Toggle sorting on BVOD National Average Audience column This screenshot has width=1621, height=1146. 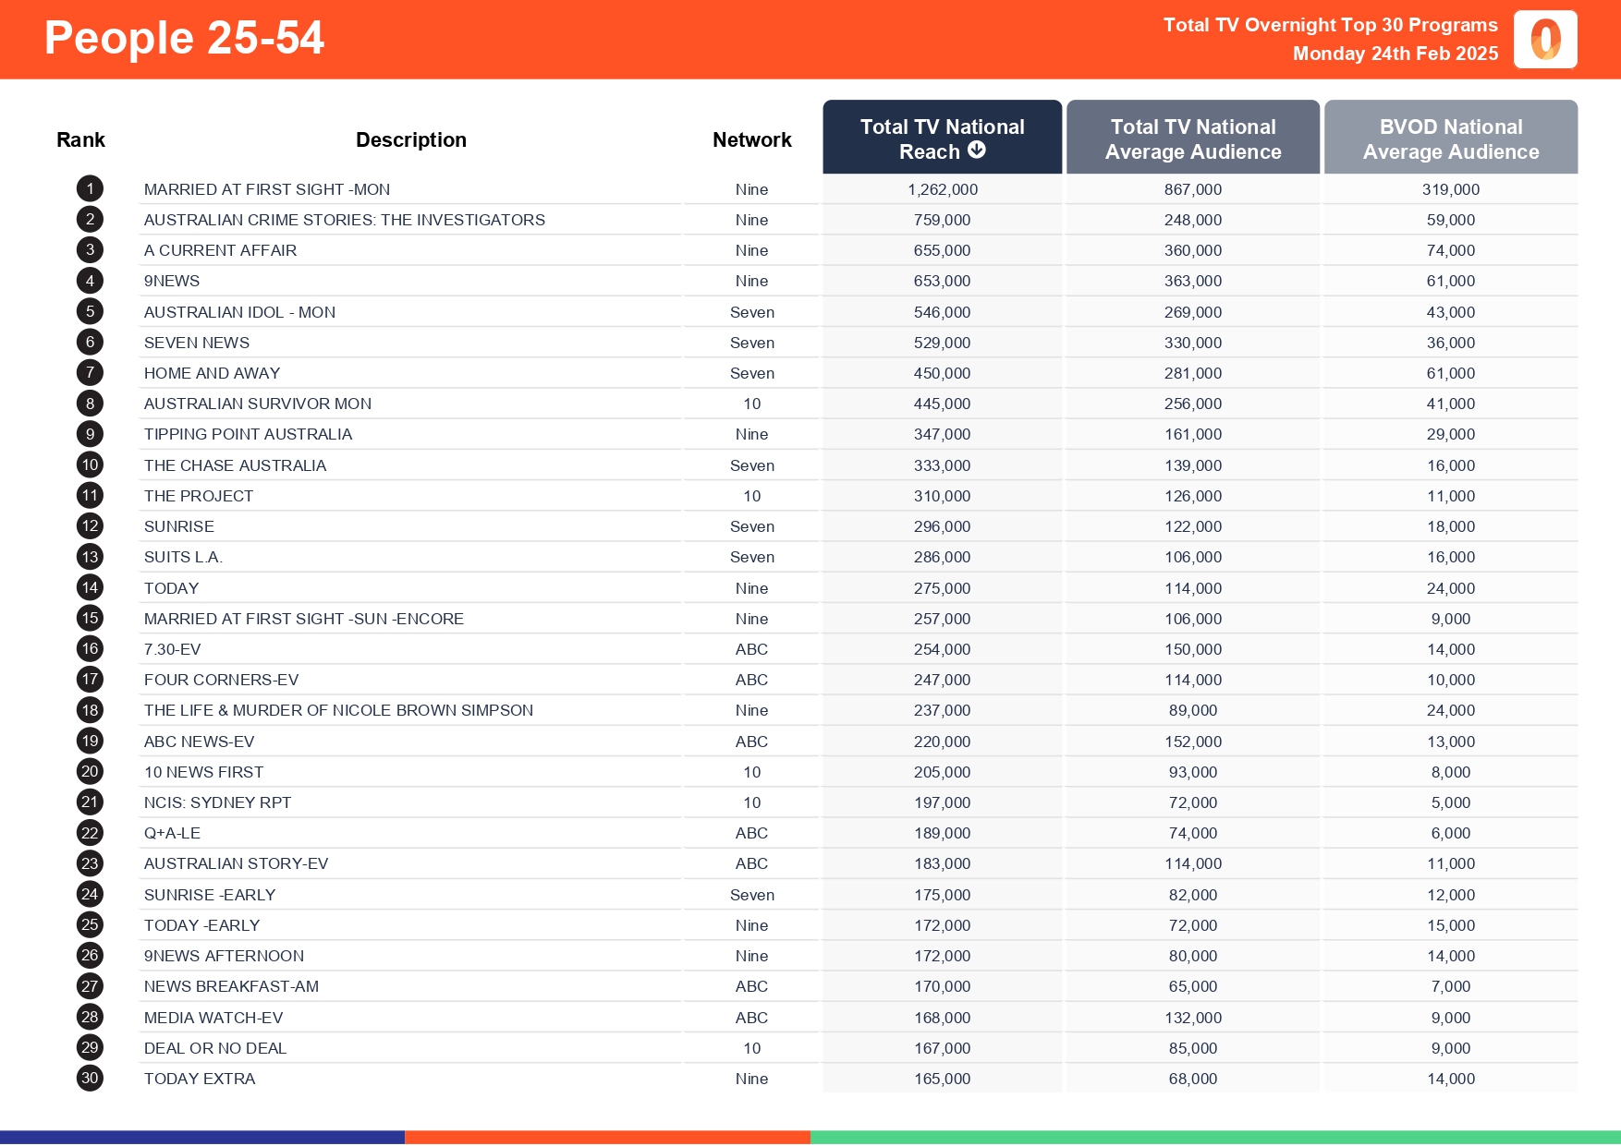pos(1450,137)
